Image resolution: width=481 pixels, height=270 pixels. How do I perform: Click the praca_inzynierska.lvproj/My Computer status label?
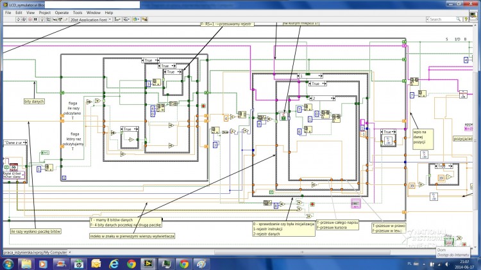[x=35, y=252]
